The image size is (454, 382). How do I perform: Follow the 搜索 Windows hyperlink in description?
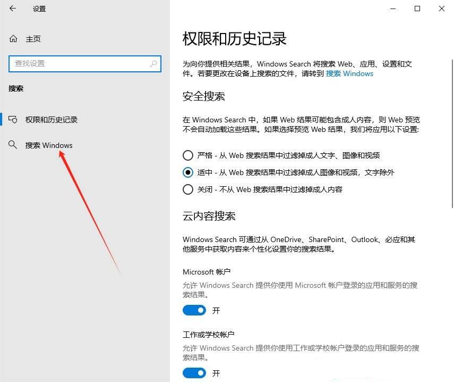tap(349, 73)
